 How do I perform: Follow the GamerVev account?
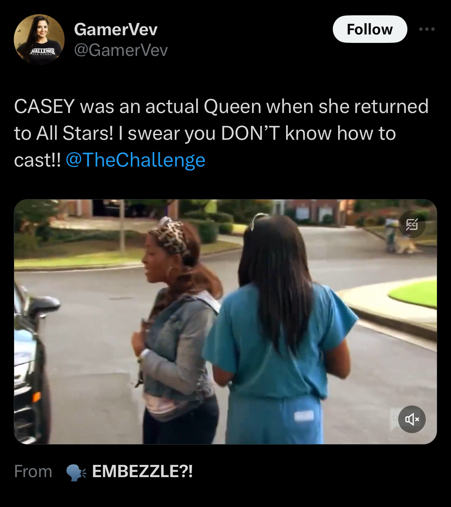point(370,29)
